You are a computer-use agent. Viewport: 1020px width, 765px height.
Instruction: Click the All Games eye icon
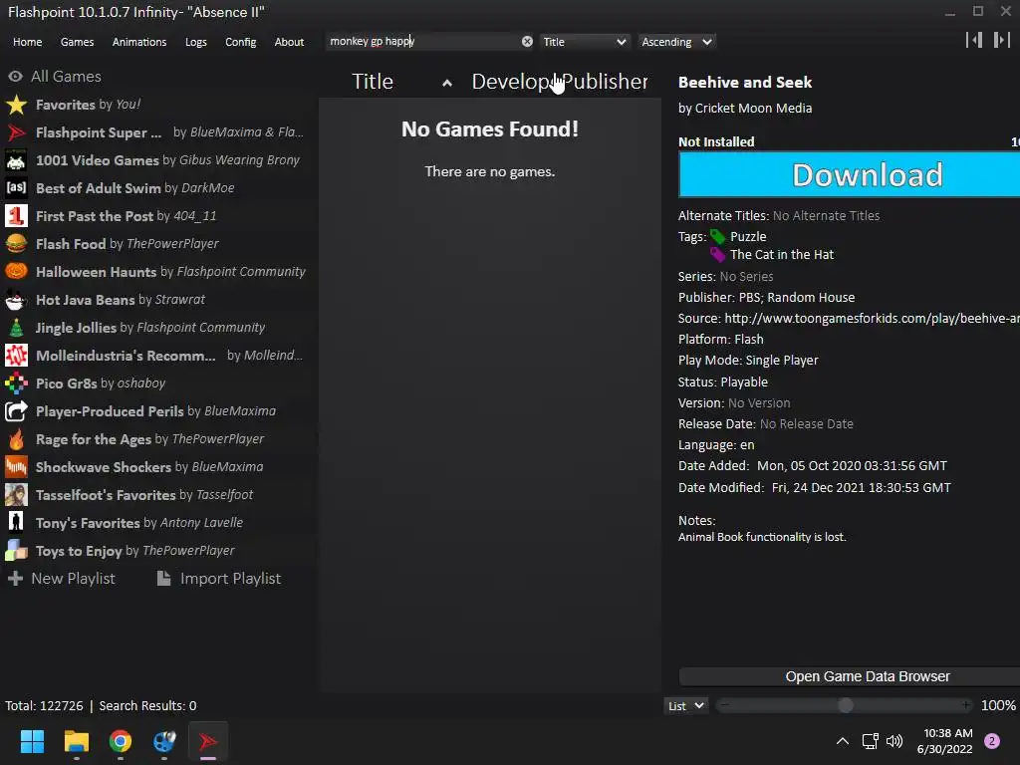pos(16,76)
